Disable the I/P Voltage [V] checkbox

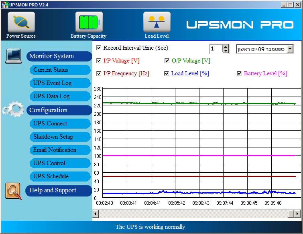point(99,61)
